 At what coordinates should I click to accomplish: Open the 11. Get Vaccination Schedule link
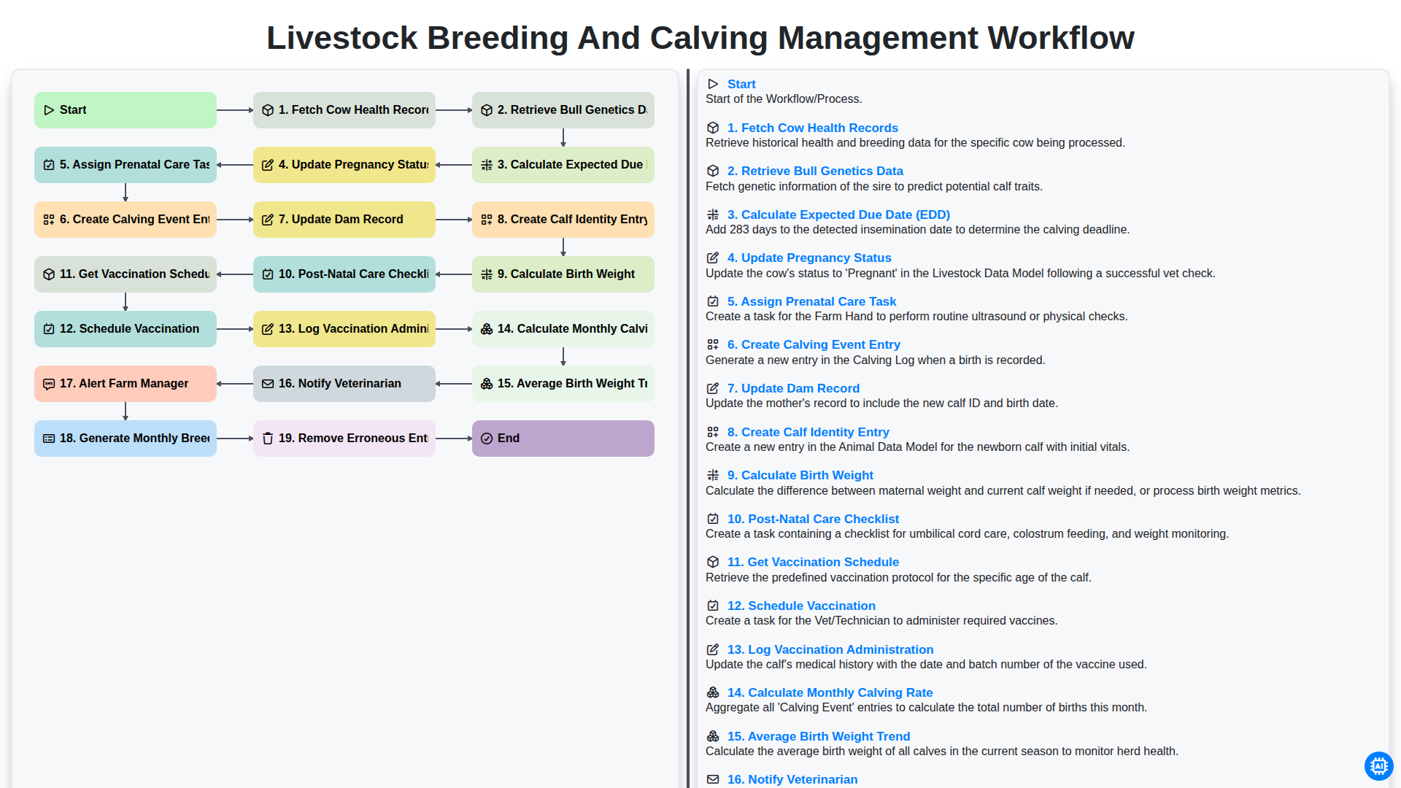click(x=813, y=562)
